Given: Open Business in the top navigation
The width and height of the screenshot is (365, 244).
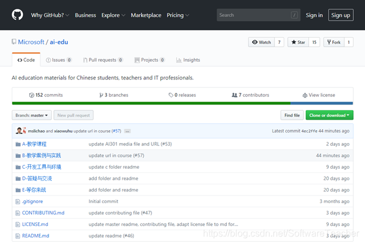Looking at the screenshot, I should [x=85, y=15].
